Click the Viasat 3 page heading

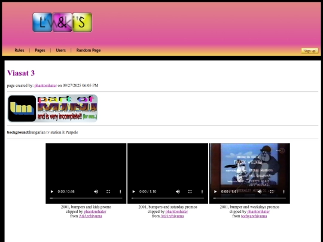tap(21, 73)
